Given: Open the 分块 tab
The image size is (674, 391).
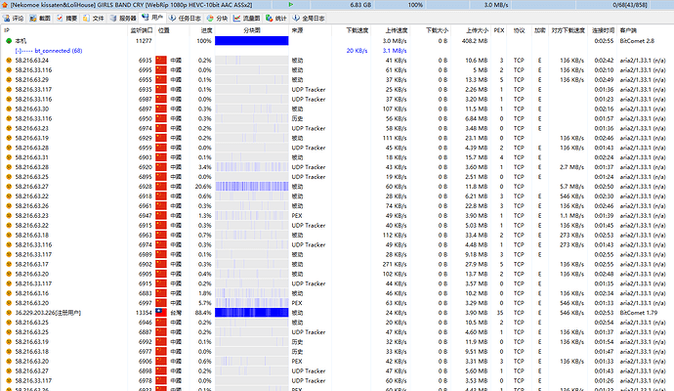Looking at the screenshot, I should tap(218, 18).
